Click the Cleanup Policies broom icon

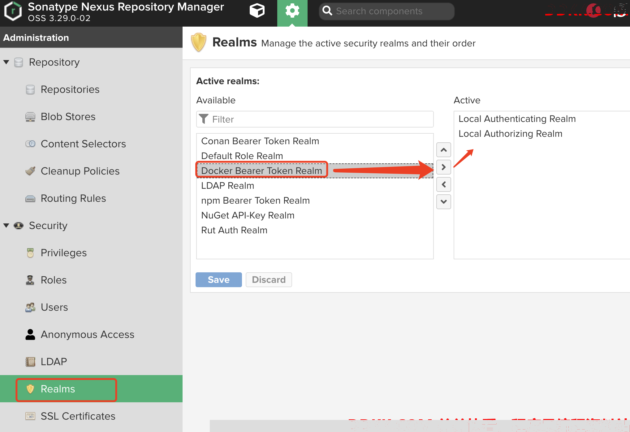tap(30, 171)
